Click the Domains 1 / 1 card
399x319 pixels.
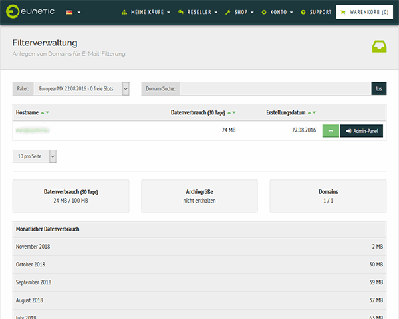click(x=328, y=196)
